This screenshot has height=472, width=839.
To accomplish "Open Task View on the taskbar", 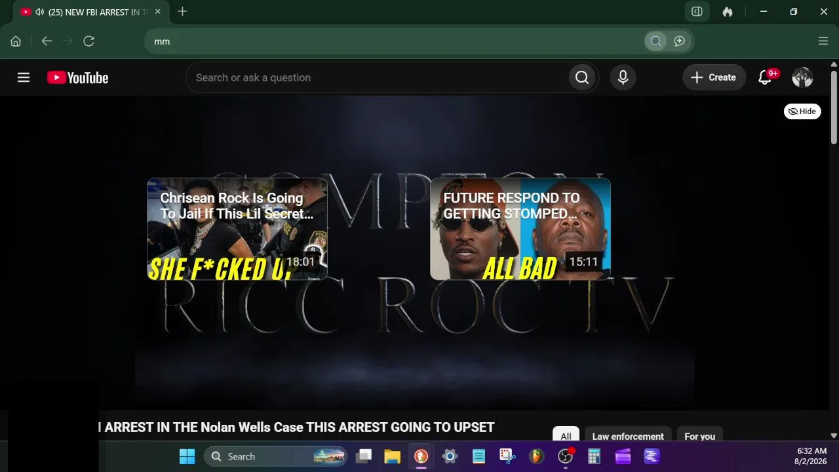I will click(x=364, y=456).
